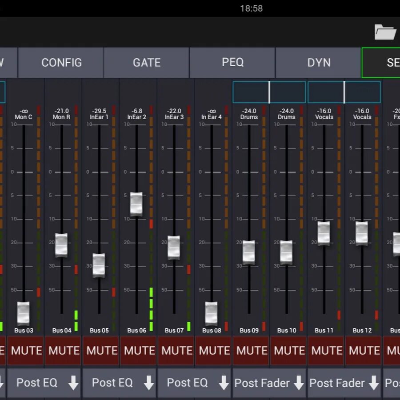Screen dimensions: 400x400
Task: Click the InEar 1 fader knob
Action: pos(99,265)
